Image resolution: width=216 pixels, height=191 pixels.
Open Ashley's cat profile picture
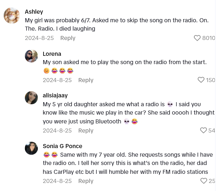point(12,16)
